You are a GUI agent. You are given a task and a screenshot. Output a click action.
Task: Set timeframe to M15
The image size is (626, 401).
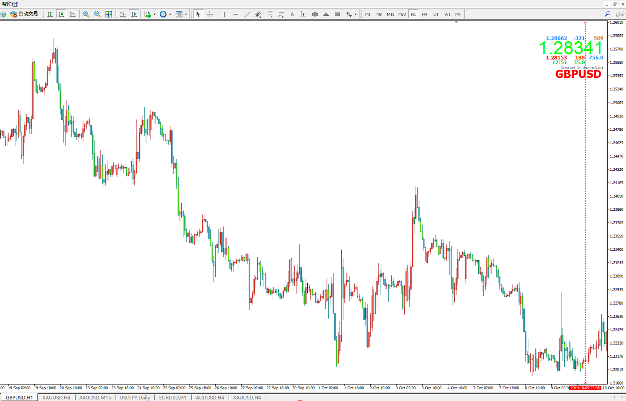pos(390,14)
